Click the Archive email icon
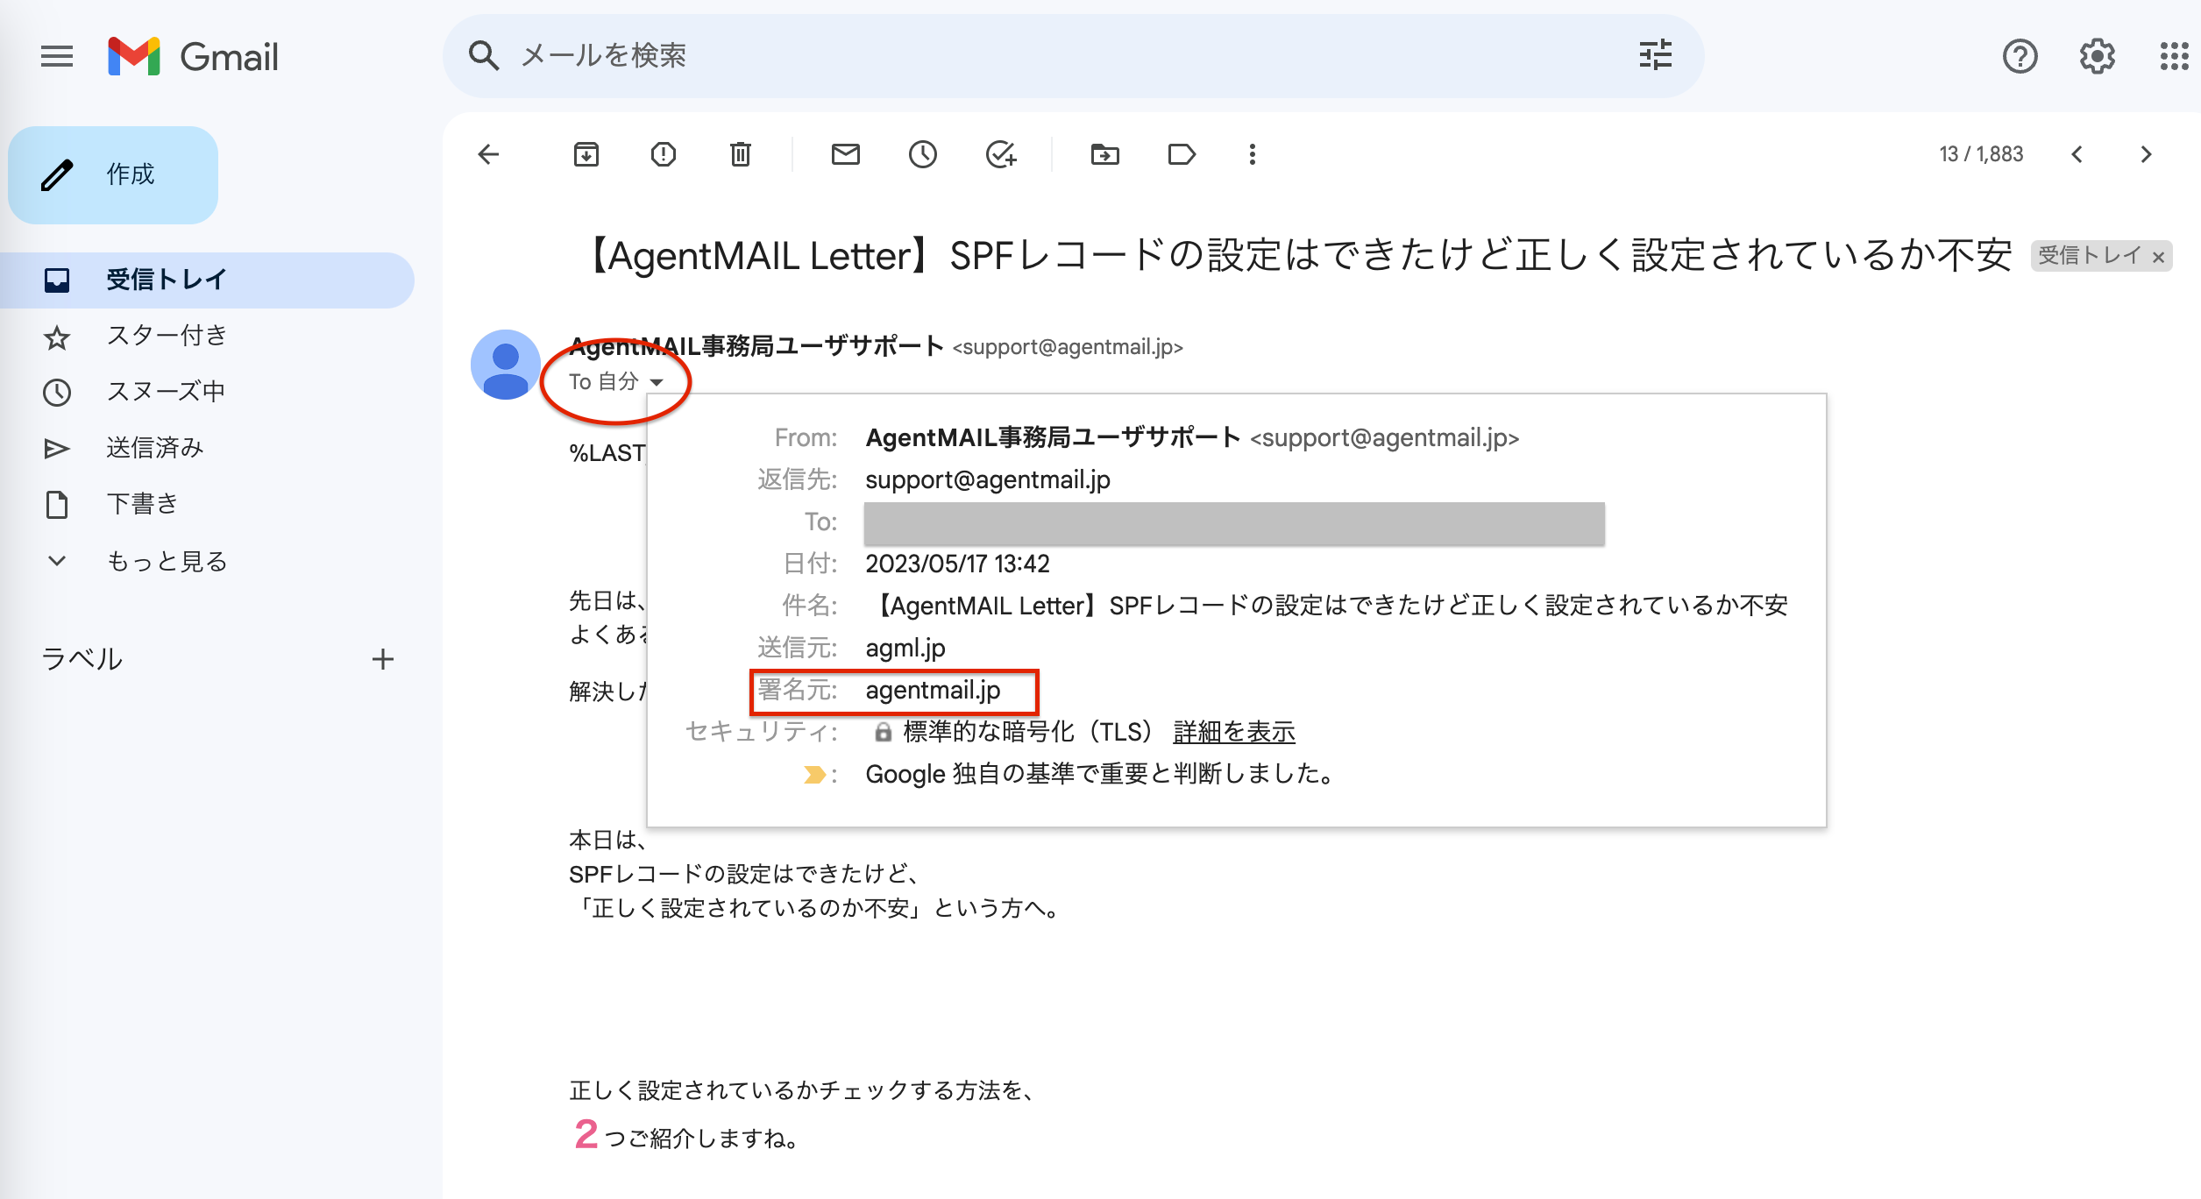The height and width of the screenshot is (1199, 2201). (x=586, y=155)
